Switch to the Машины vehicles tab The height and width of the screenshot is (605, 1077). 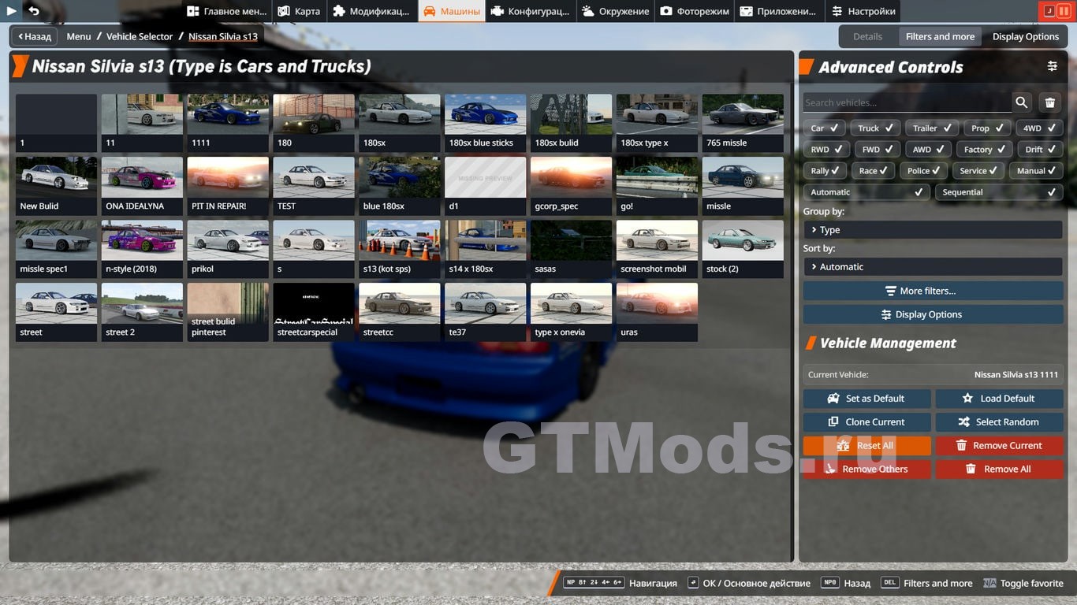click(452, 11)
